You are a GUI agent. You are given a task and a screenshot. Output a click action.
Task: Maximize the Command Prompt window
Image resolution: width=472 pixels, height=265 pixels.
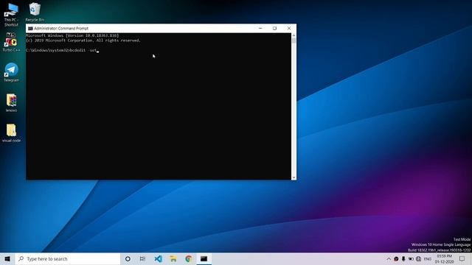tap(274, 28)
